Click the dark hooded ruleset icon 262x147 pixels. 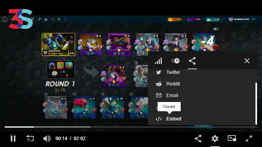click(x=52, y=65)
